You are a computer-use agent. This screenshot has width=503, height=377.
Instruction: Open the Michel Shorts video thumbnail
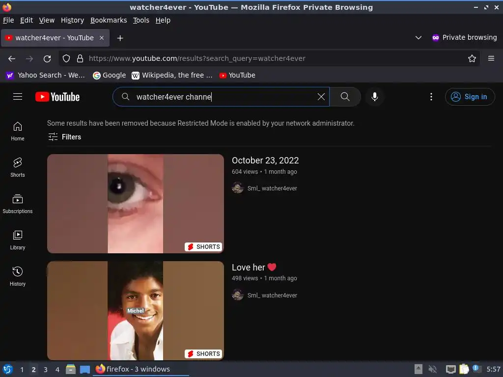136,311
